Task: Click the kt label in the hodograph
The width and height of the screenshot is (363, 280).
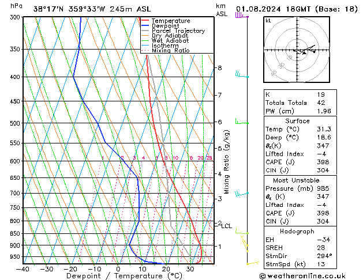Action: tap(268, 21)
